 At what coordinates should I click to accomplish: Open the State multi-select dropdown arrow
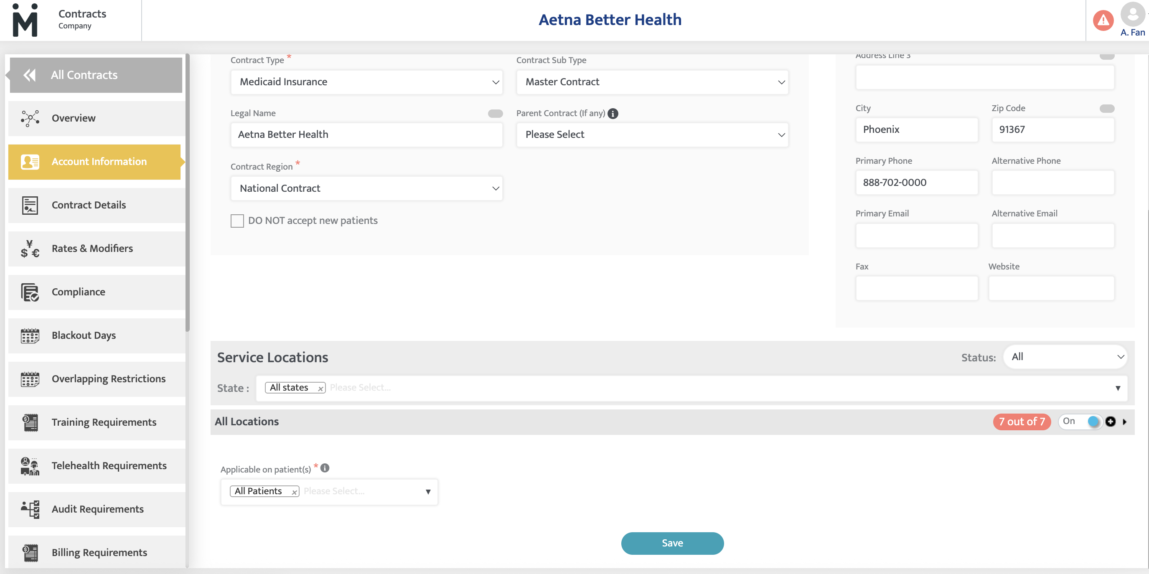point(1118,388)
